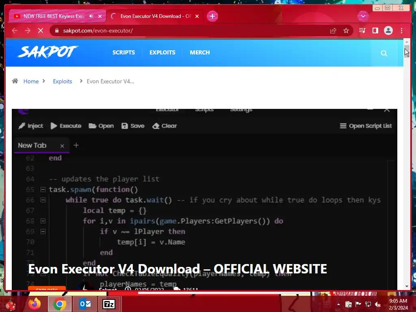Screen dimensions: 416x312
Task: Click the vertical scrollbar thumb
Action: (x=407, y=51)
